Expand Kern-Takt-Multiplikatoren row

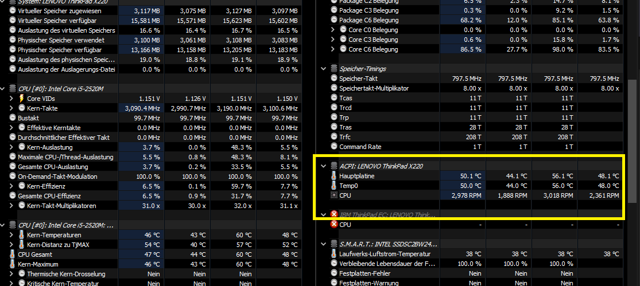pyautogui.click(x=11, y=206)
